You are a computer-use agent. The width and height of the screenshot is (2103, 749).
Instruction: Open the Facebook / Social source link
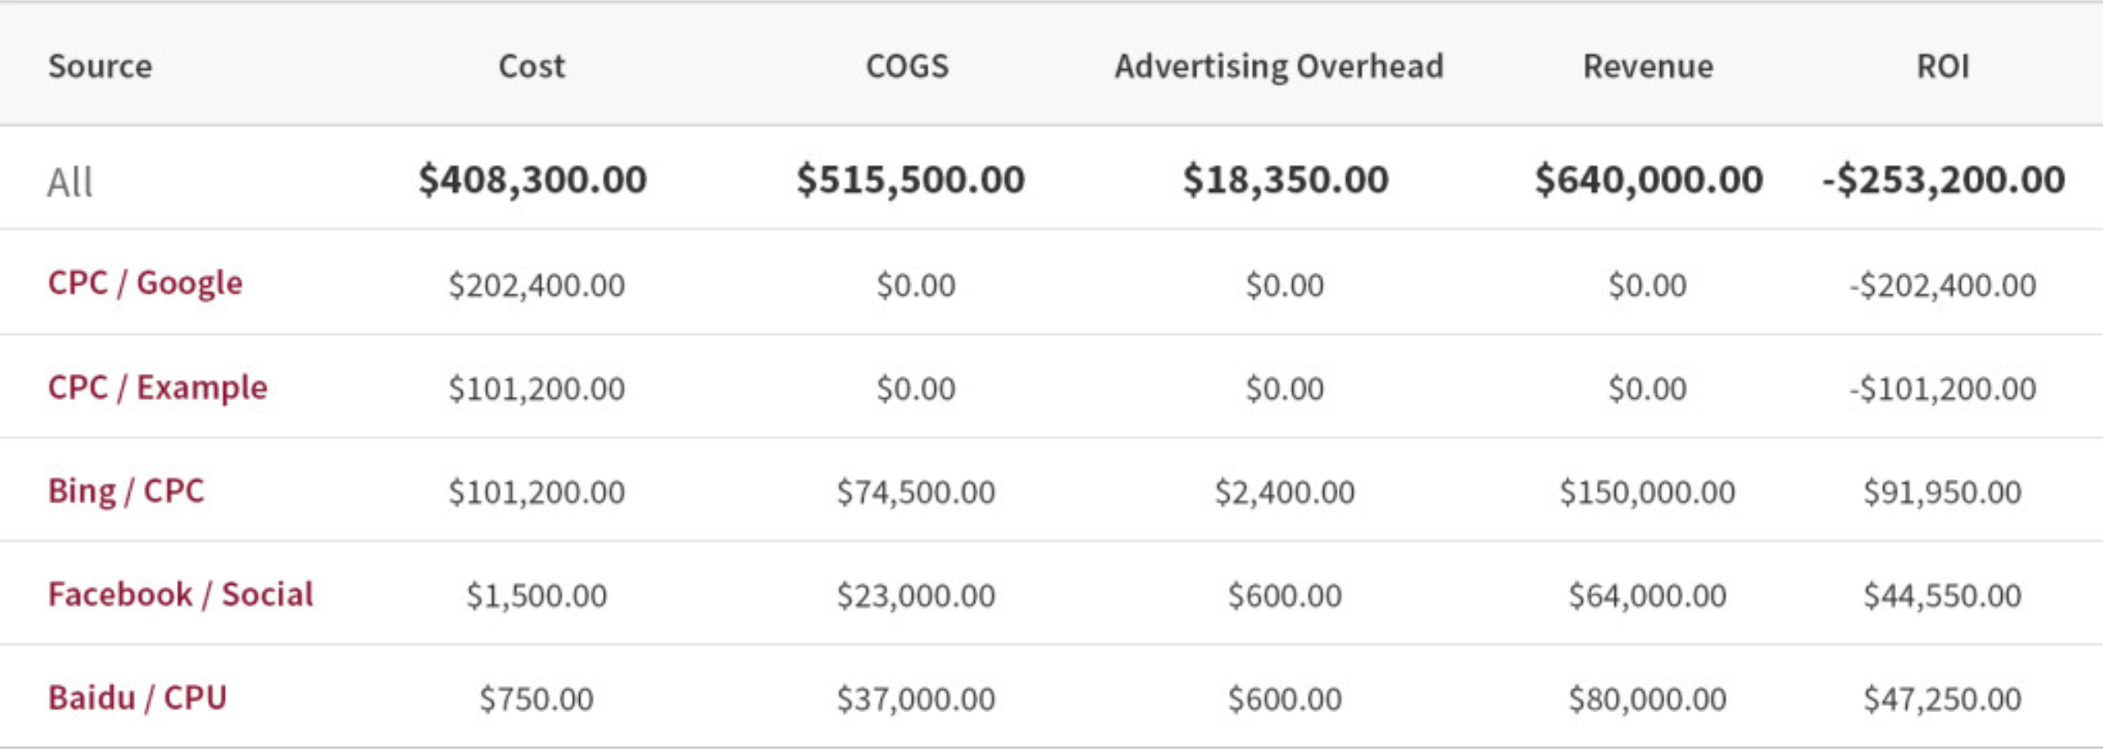pos(180,594)
